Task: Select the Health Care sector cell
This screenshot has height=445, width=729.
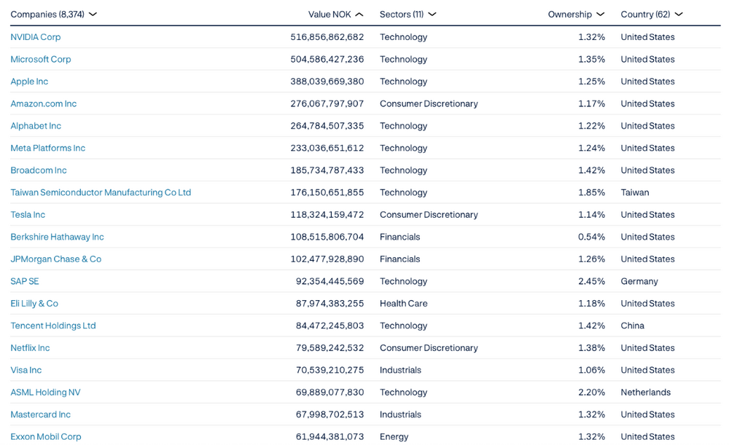Action: pos(404,303)
